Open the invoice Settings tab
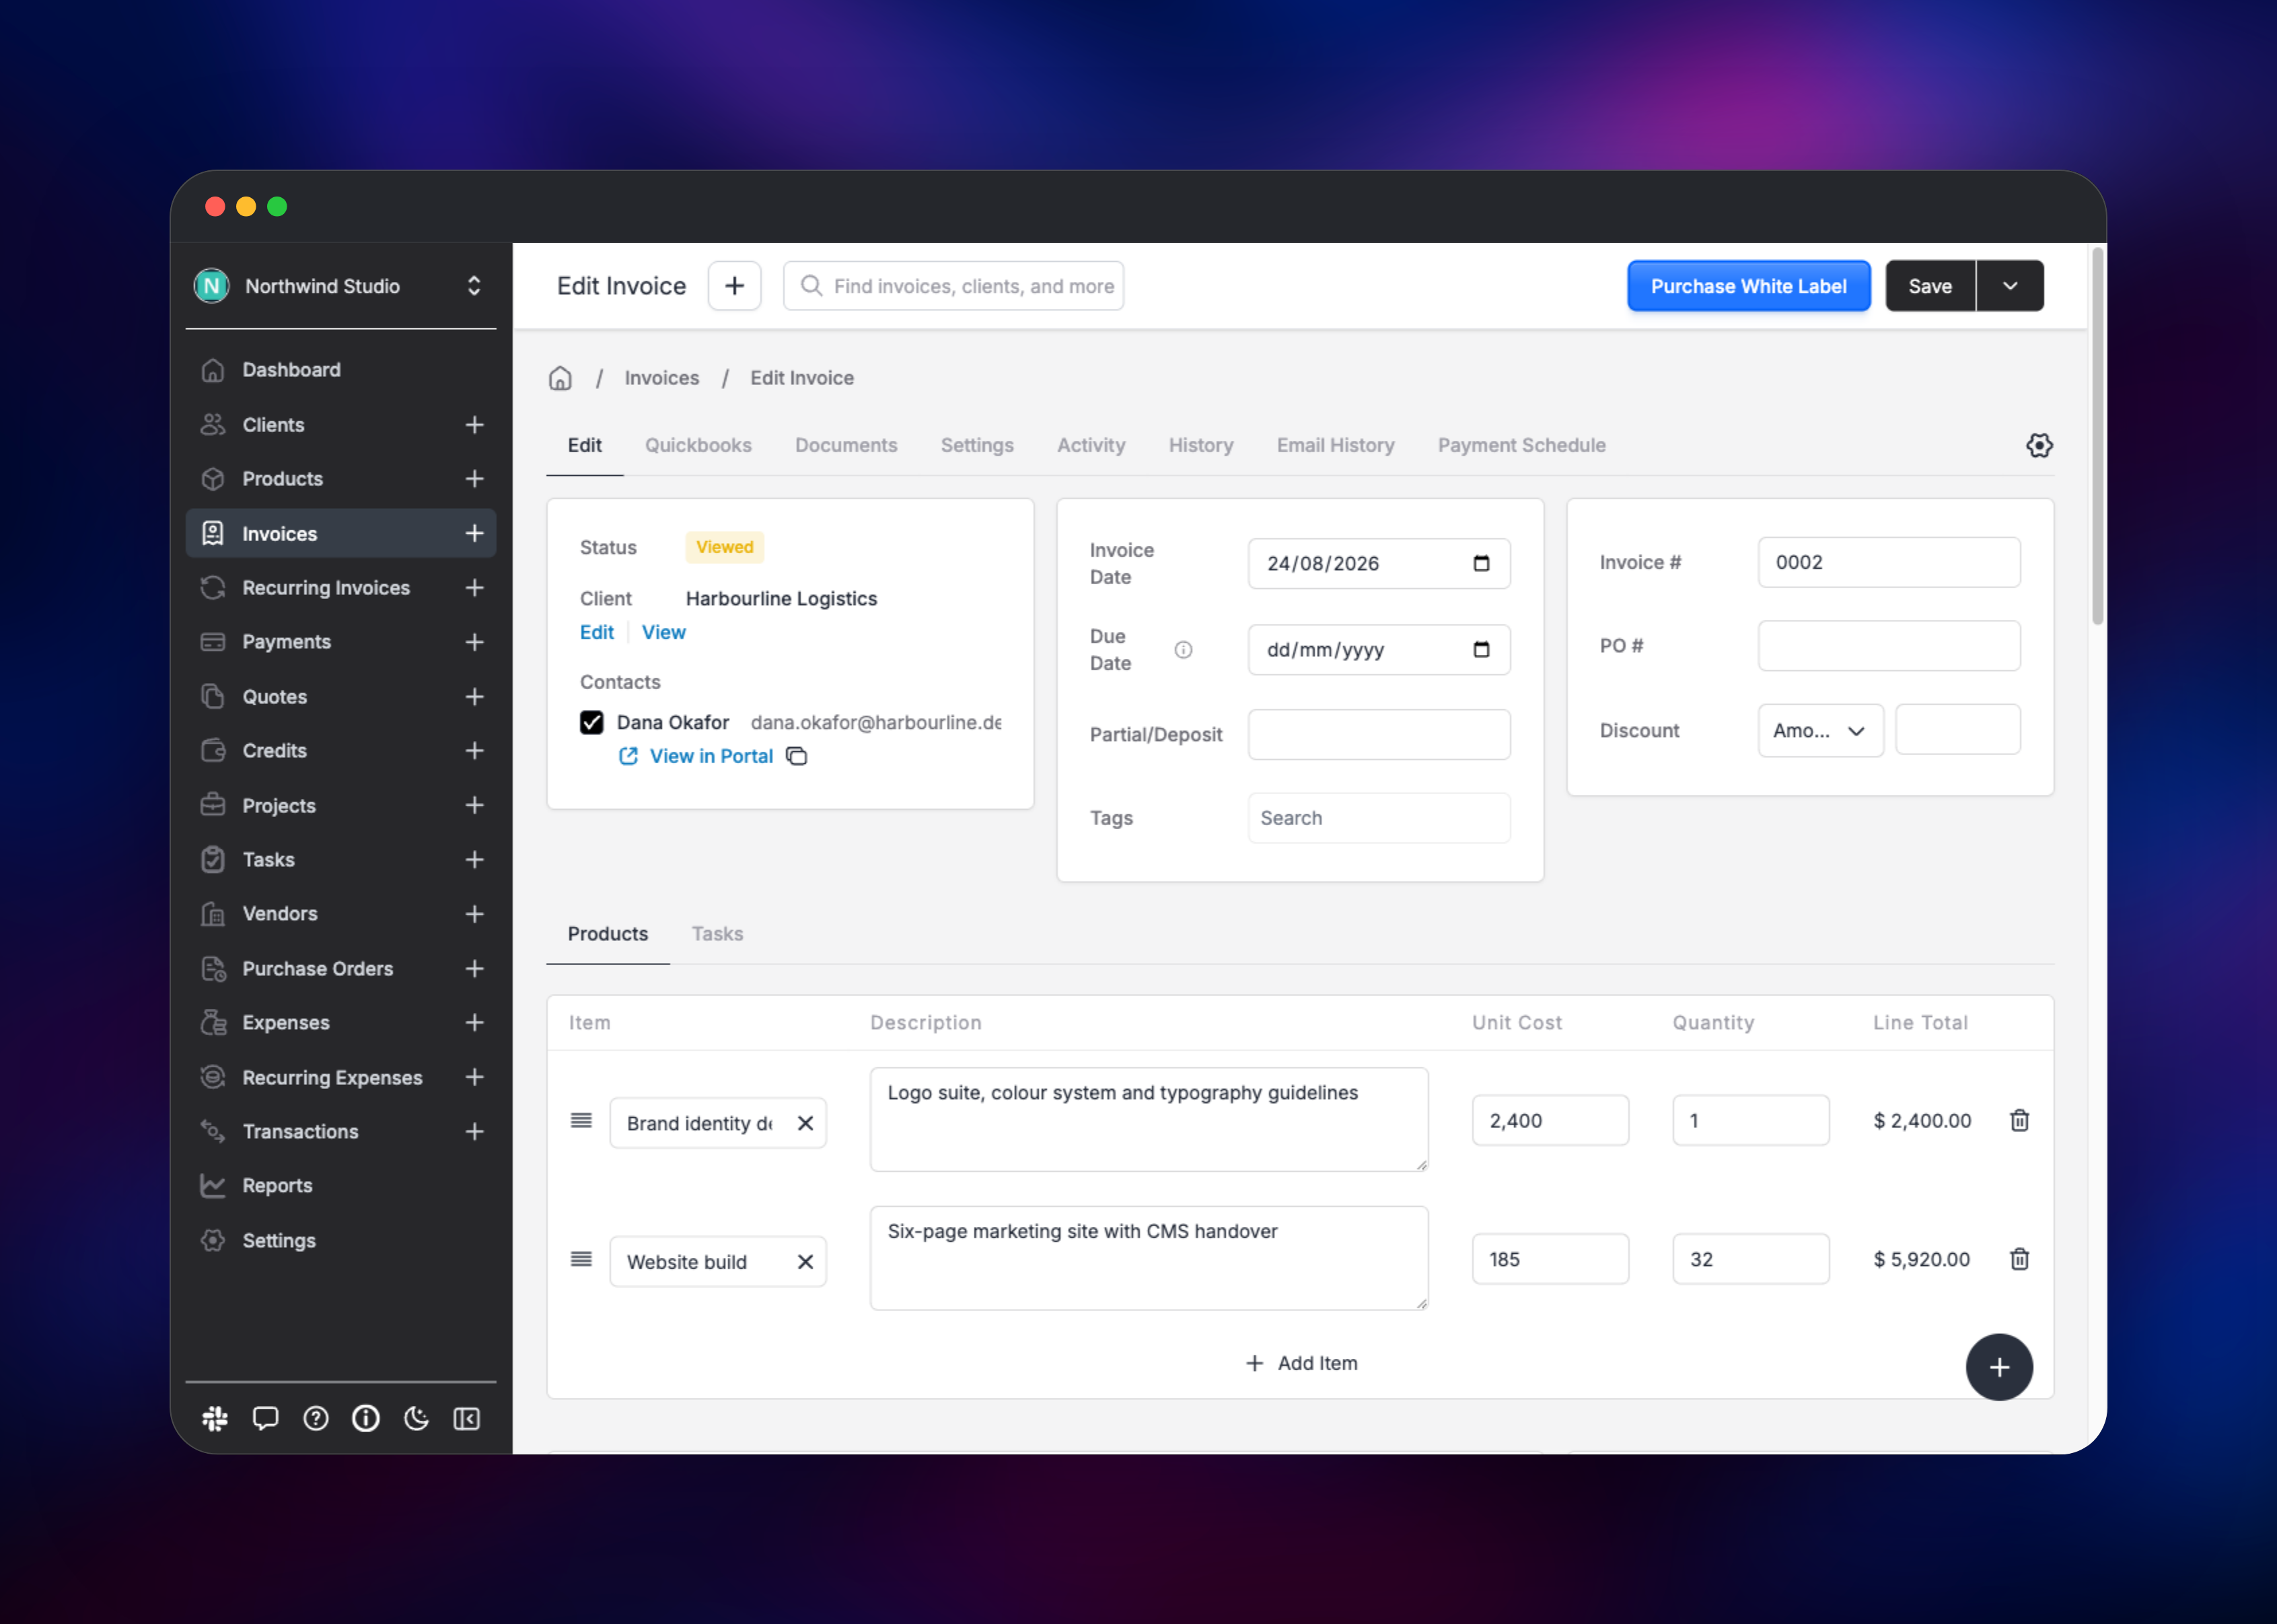The image size is (2277, 1624). point(976,445)
